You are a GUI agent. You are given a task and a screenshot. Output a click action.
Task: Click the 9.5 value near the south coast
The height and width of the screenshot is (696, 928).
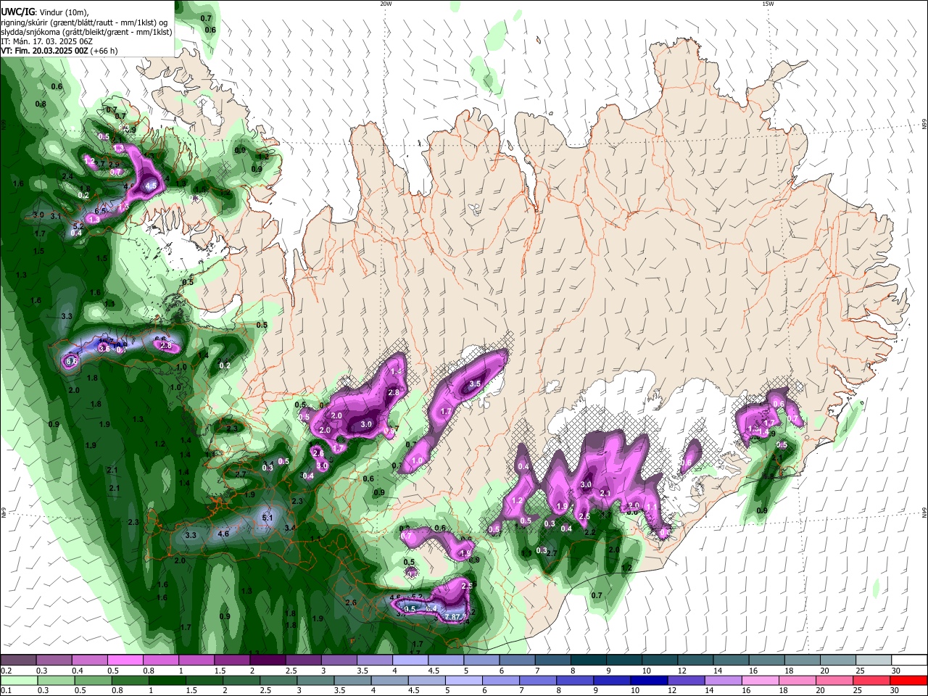410,609
